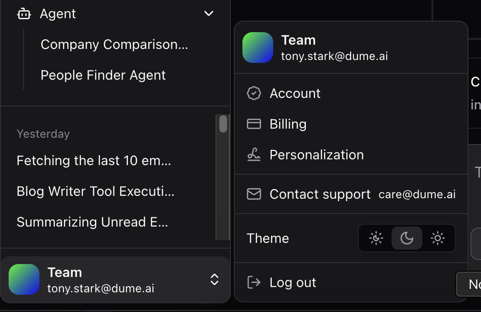Enable the dark theme moon toggle

click(x=406, y=238)
